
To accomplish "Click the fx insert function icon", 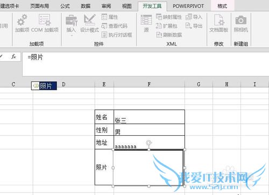I will click(x=13, y=57).
